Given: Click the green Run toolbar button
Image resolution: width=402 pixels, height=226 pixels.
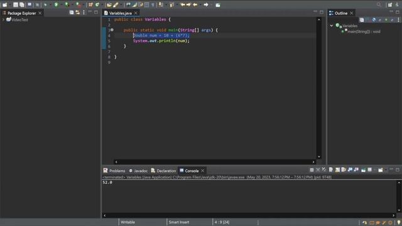Looking at the screenshot, I should 56,4.
